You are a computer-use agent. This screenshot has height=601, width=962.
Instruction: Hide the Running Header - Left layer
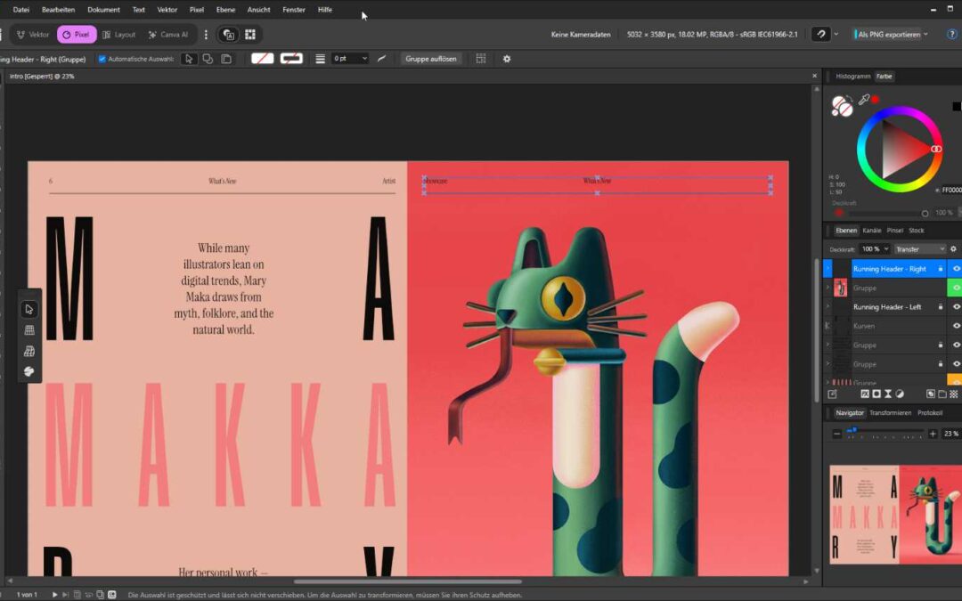(956, 306)
